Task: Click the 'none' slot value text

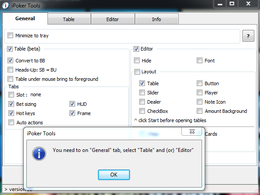Action: (x=36, y=94)
